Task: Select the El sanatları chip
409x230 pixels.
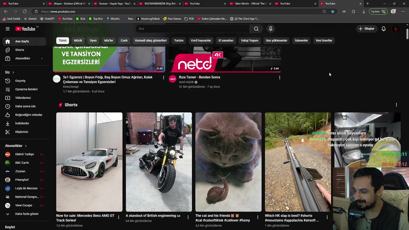Action: click(226, 41)
